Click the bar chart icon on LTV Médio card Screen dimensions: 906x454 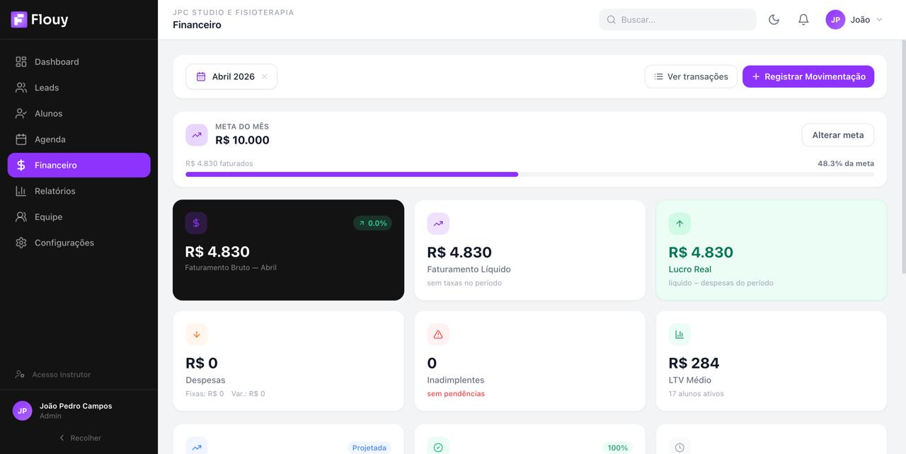coord(679,334)
